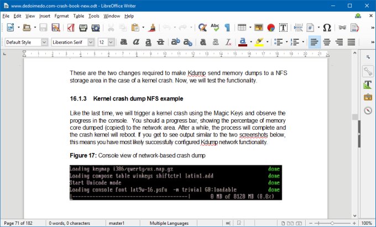Run the spelling check (Abc icon)
The height and width of the screenshot is (227, 376).
click(x=215, y=27)
